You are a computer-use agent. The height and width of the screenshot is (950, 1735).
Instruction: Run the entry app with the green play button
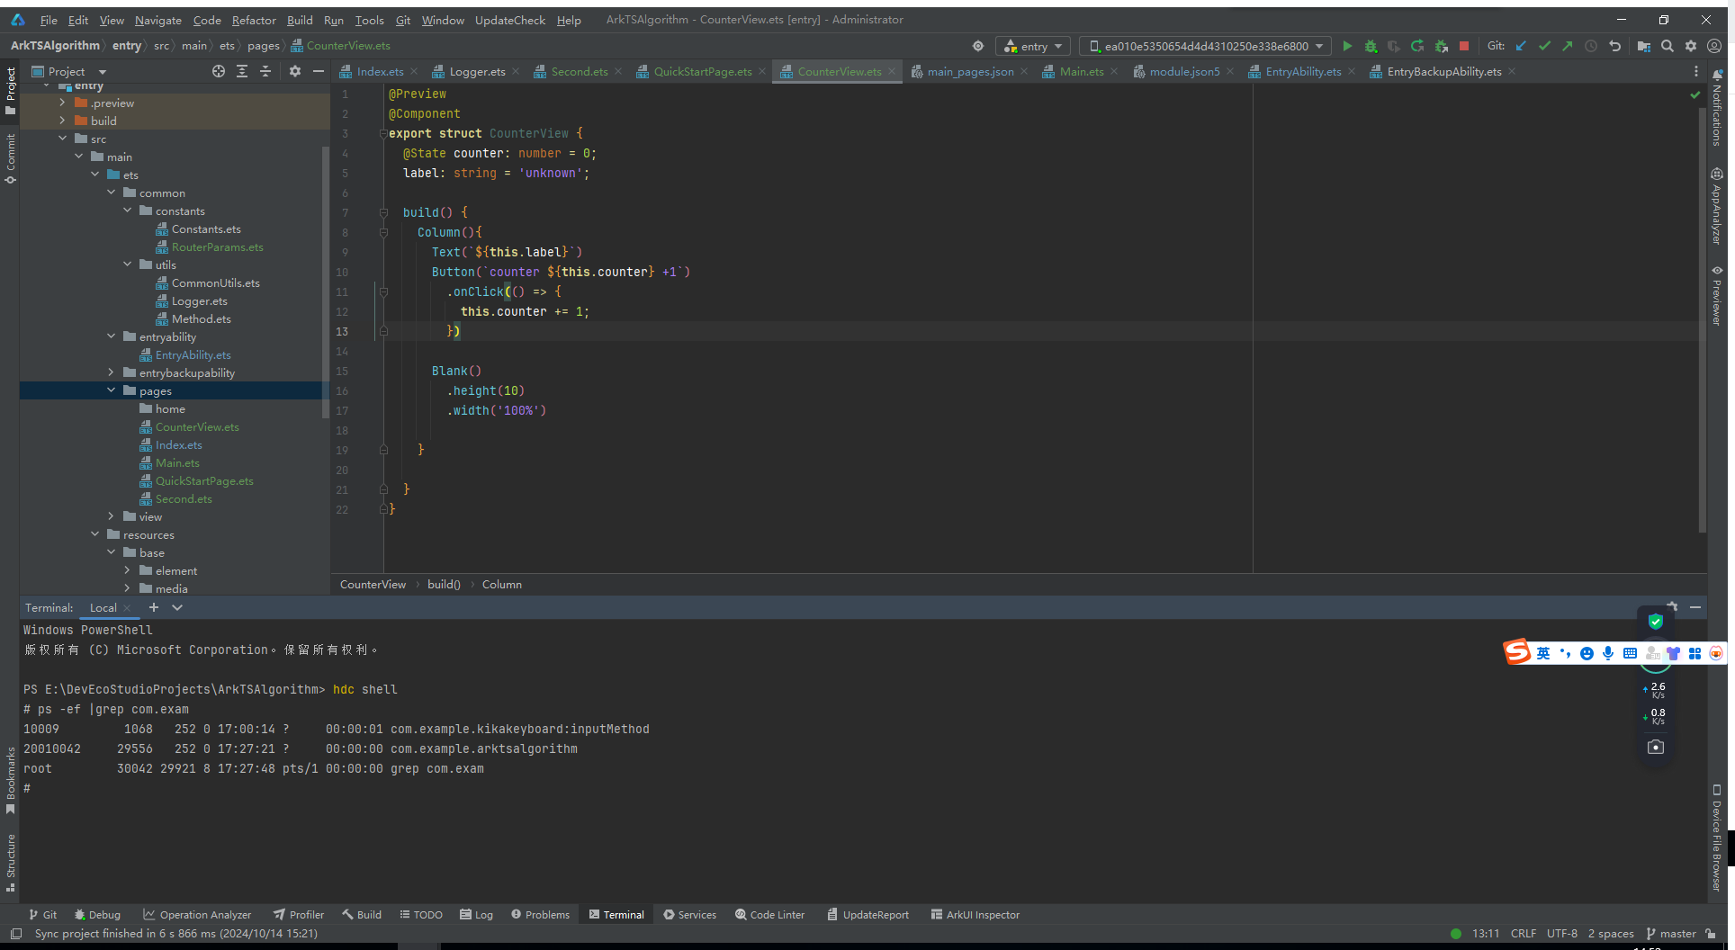coord(1347,46)
